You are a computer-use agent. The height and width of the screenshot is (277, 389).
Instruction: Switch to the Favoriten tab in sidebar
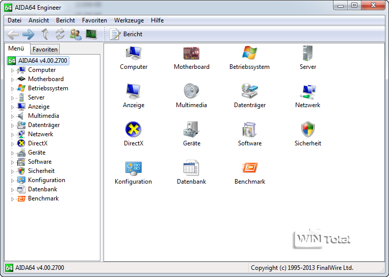pyautogui.click(x=45, y=49)
